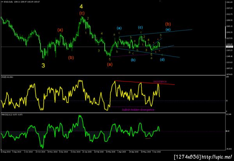The width and height of the screenshot is (234, 161).
Task: Select the large yellow wave 4 label
Action: tap(81, 6)
